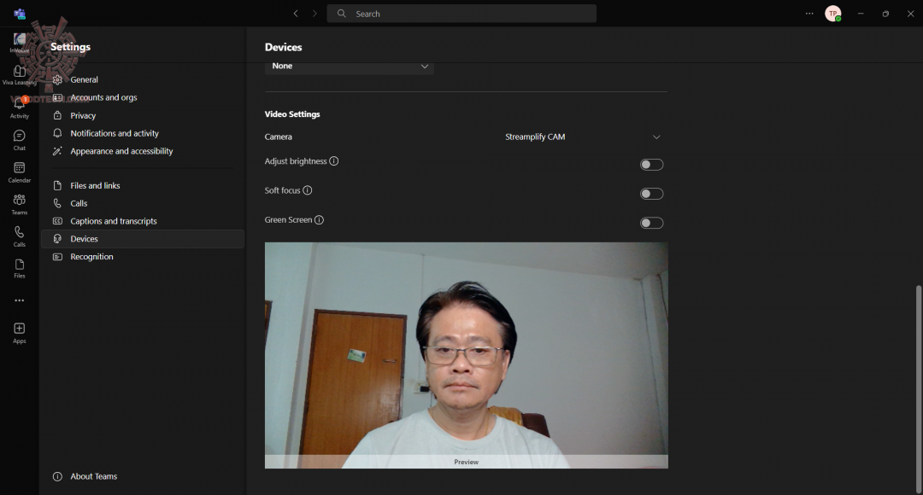The image size is (923, 495).
Task: Open the Calendar icon
Action: point(19,171)
